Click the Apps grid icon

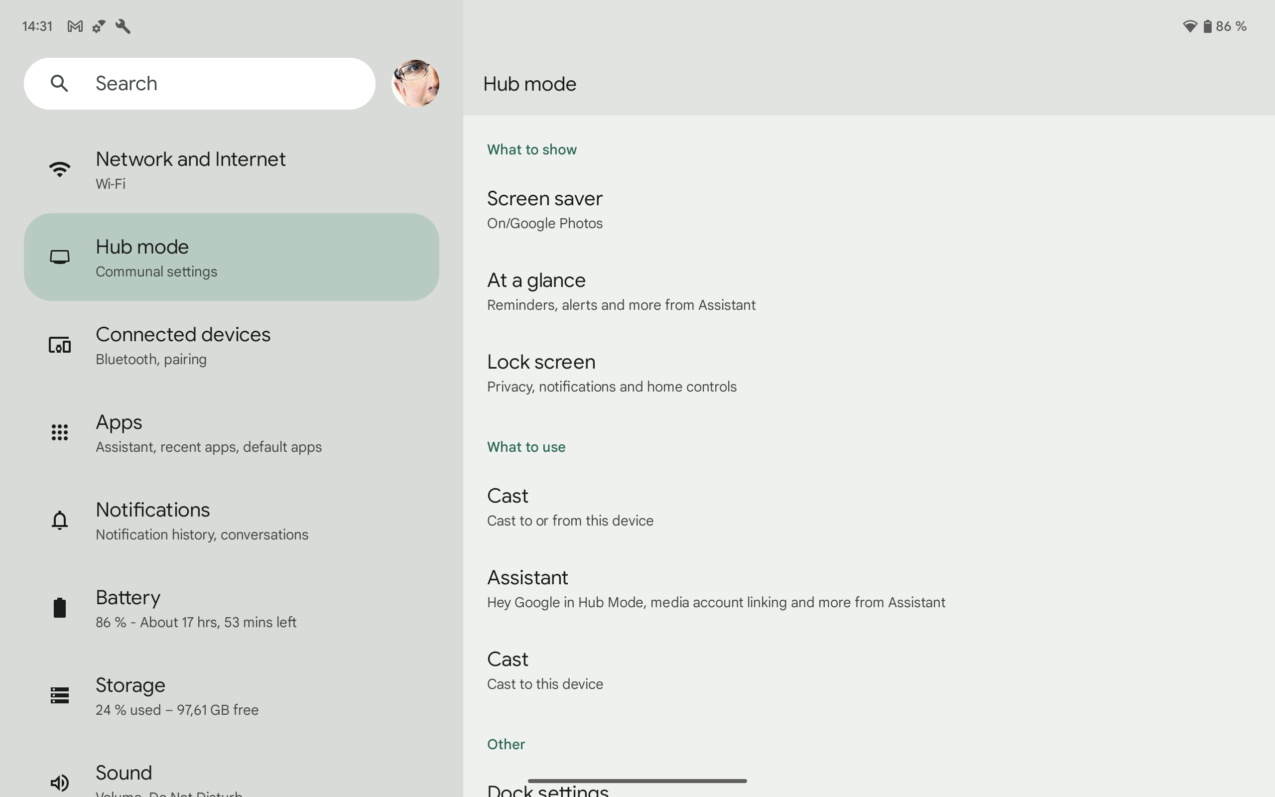[x=60, y=433]
